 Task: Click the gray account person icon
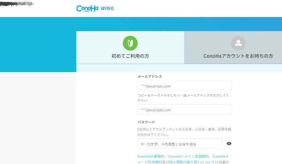[238, 43]
